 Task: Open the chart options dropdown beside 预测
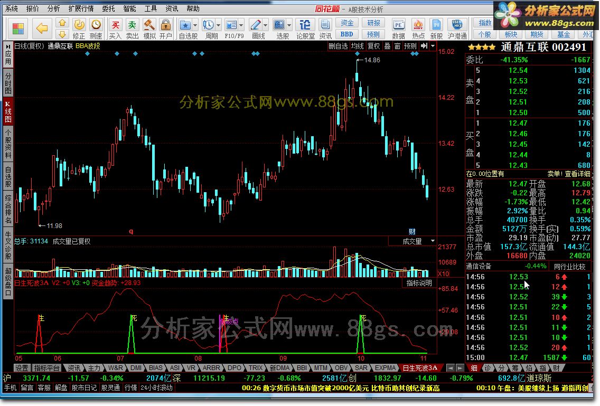433,46
